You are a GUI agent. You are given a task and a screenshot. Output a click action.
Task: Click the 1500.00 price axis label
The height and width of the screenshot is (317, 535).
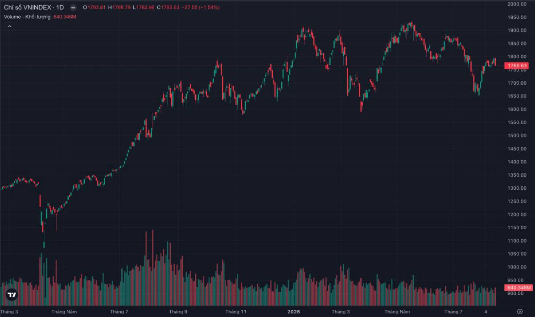pyautogui.click(x=517, y=135)
